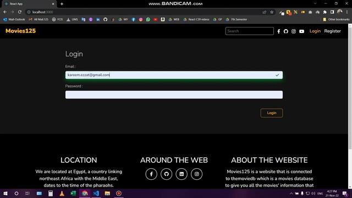
Task: Open Mail-Outlook bookmark
Action: 14,20
